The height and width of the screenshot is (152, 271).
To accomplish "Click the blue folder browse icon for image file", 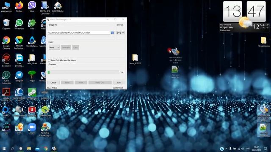I will coord(113,33).
